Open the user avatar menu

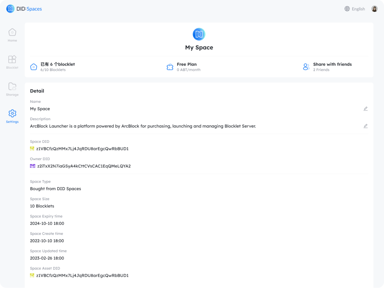tap(374, 9)
